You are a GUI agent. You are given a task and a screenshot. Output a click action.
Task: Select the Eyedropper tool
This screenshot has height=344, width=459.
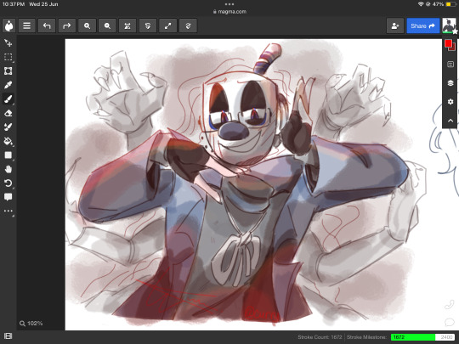8,85
